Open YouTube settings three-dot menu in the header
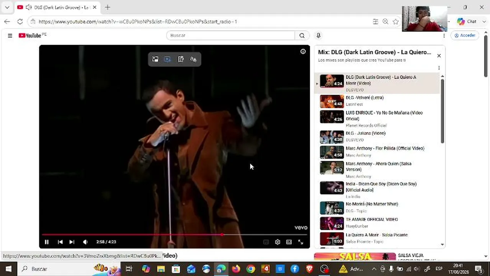 pyautogui.click(x=444, y=35)
